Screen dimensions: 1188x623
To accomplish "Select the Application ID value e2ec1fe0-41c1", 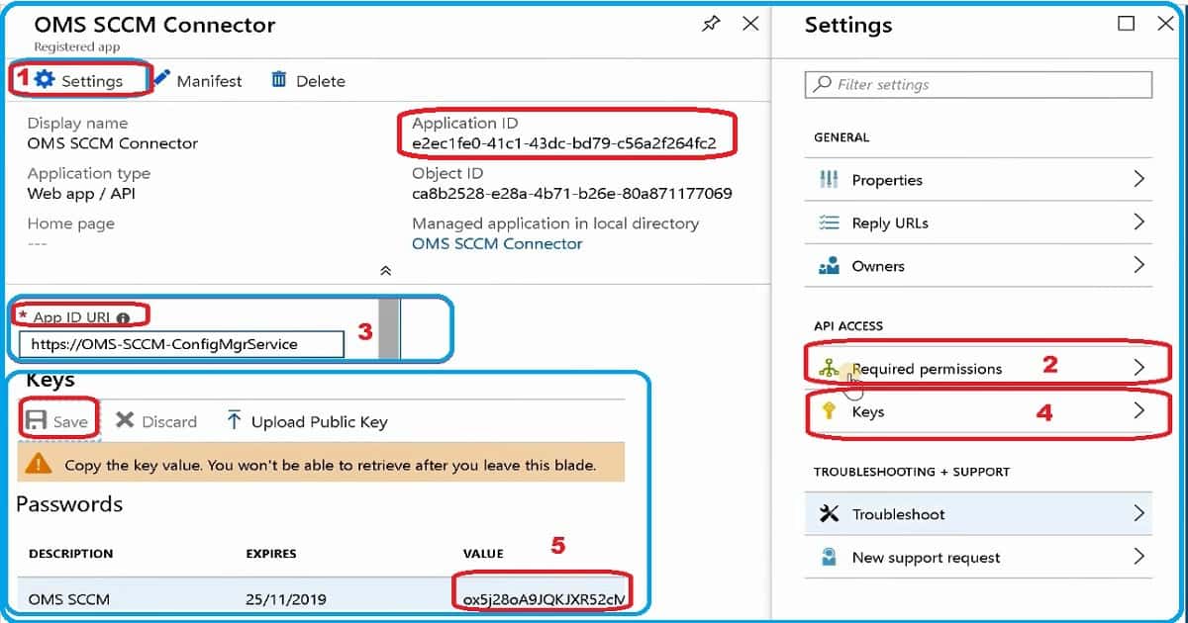I will [564, 143].
